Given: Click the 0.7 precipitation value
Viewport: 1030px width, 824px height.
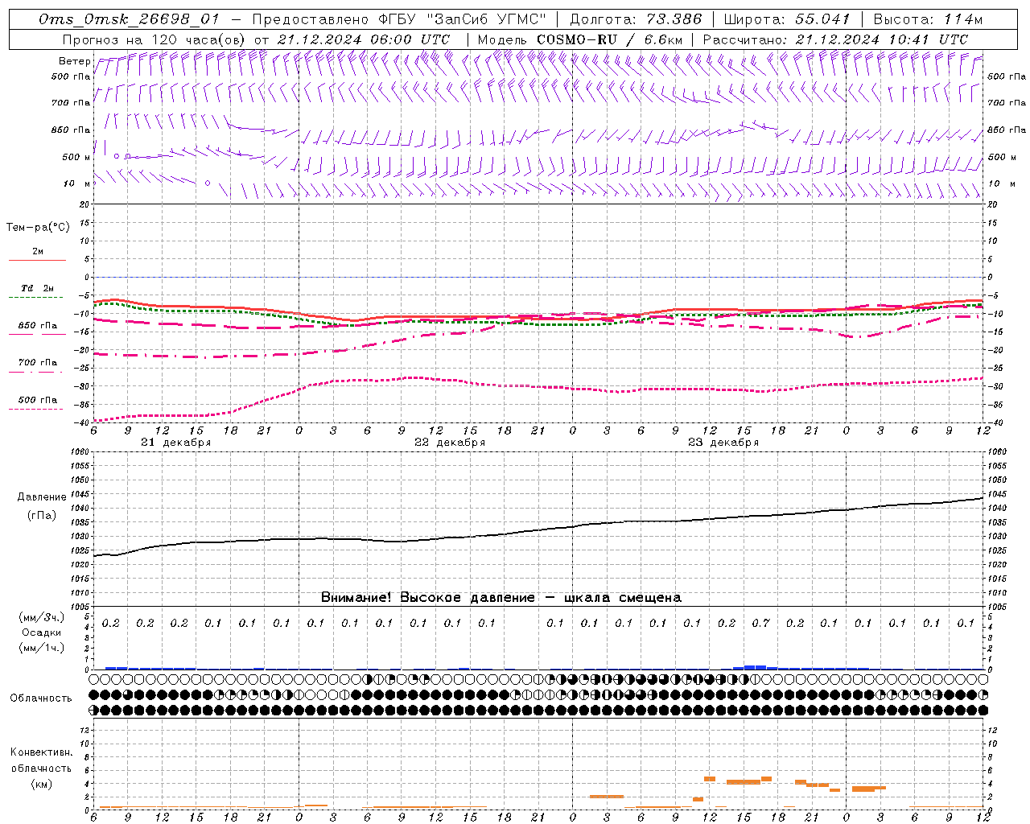Looking at the screenshot, I should 760,623.
